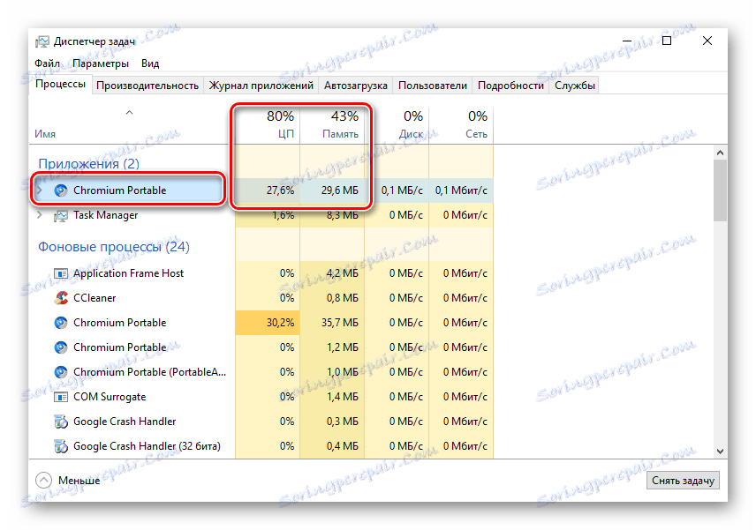Click the Меньше link text
The image size is (756, 530).
79,481
